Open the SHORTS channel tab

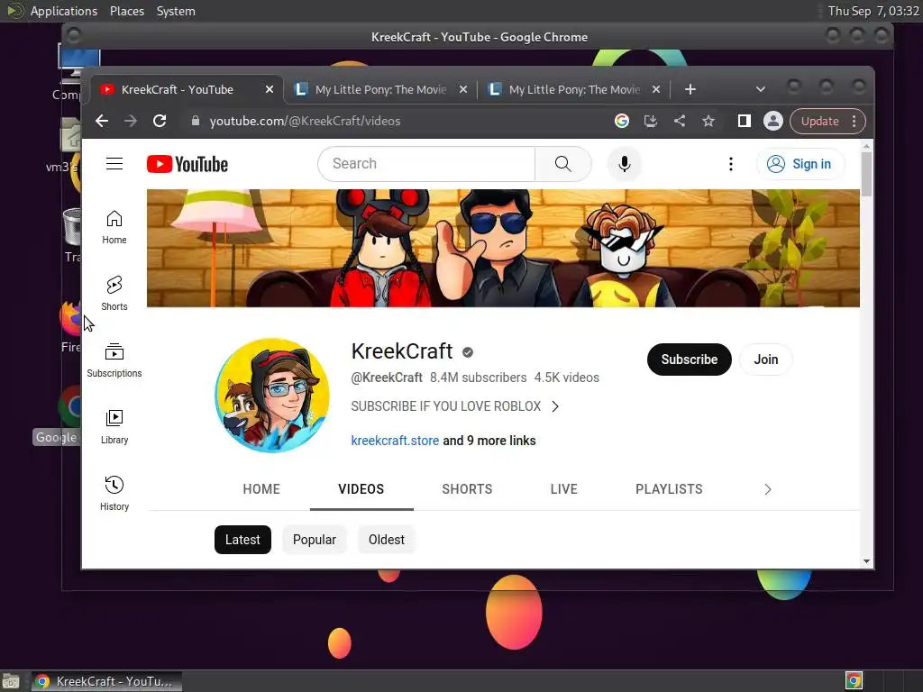(467, 489)
